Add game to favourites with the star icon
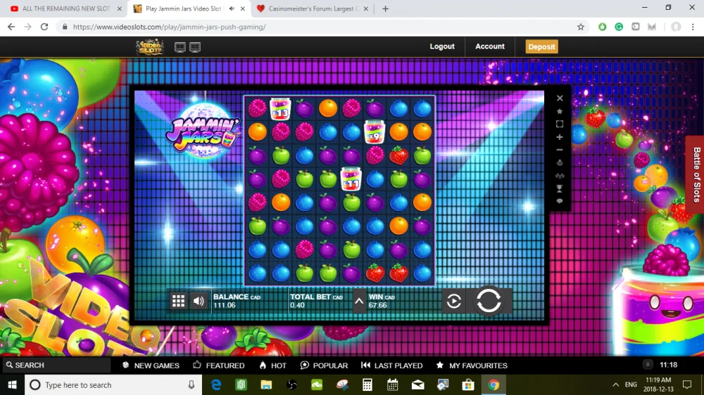This screenshot has width=704, height=395. [560, 111]
